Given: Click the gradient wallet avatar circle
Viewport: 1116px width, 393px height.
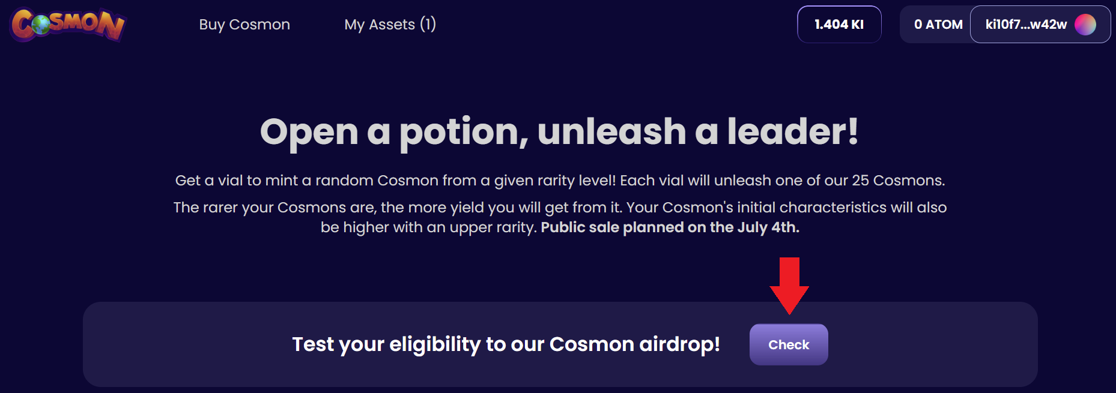Looking at the screenshot, I should click(x=1085, y=25).
